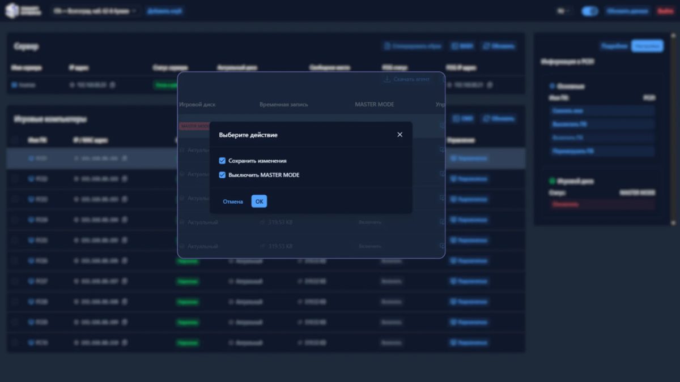The width and height of the screenshot is (680, 382).
Task: Uncheck the Сохранить изменения checkbox
Action: tap(222, 161)
